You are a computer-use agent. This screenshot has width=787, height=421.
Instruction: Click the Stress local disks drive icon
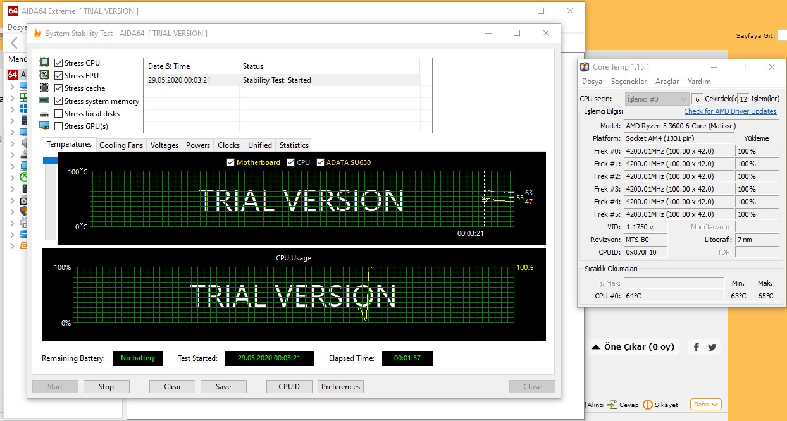click(x=44, y=114)
